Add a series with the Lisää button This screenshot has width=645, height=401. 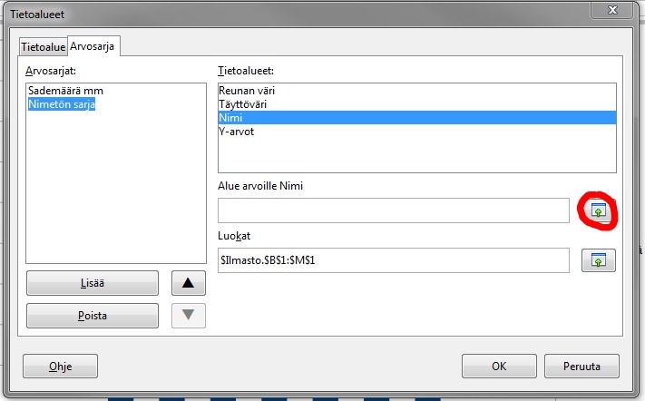pyautogui.click(x=93, y=283)
